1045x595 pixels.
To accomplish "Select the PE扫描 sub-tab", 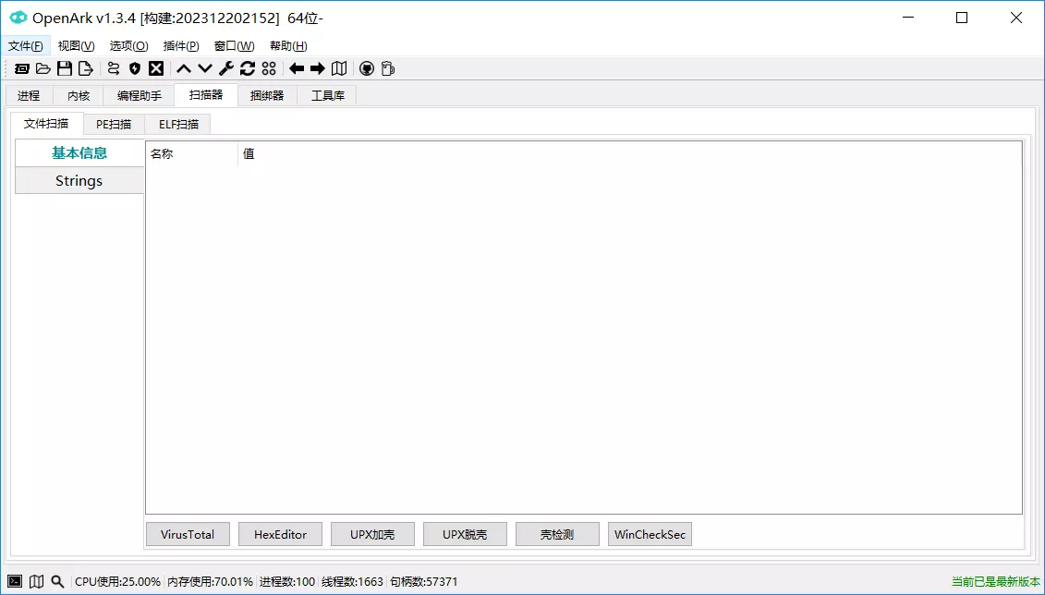I will [x=114, y=124].
